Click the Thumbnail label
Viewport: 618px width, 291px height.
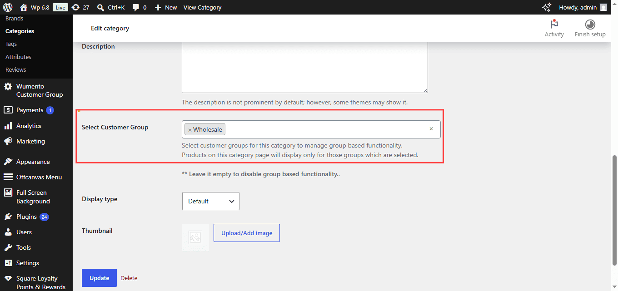point(97,231)
